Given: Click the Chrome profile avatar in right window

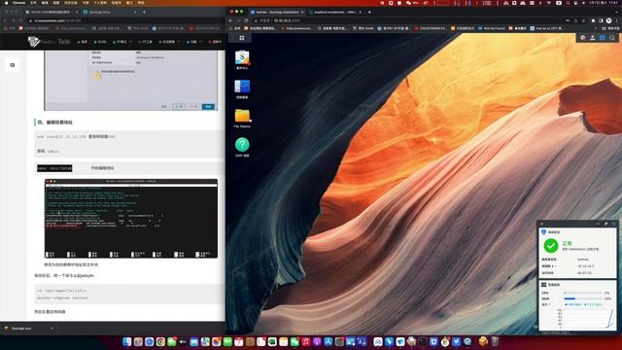Looking at the screenshot, I should click(x=608, y=20).
